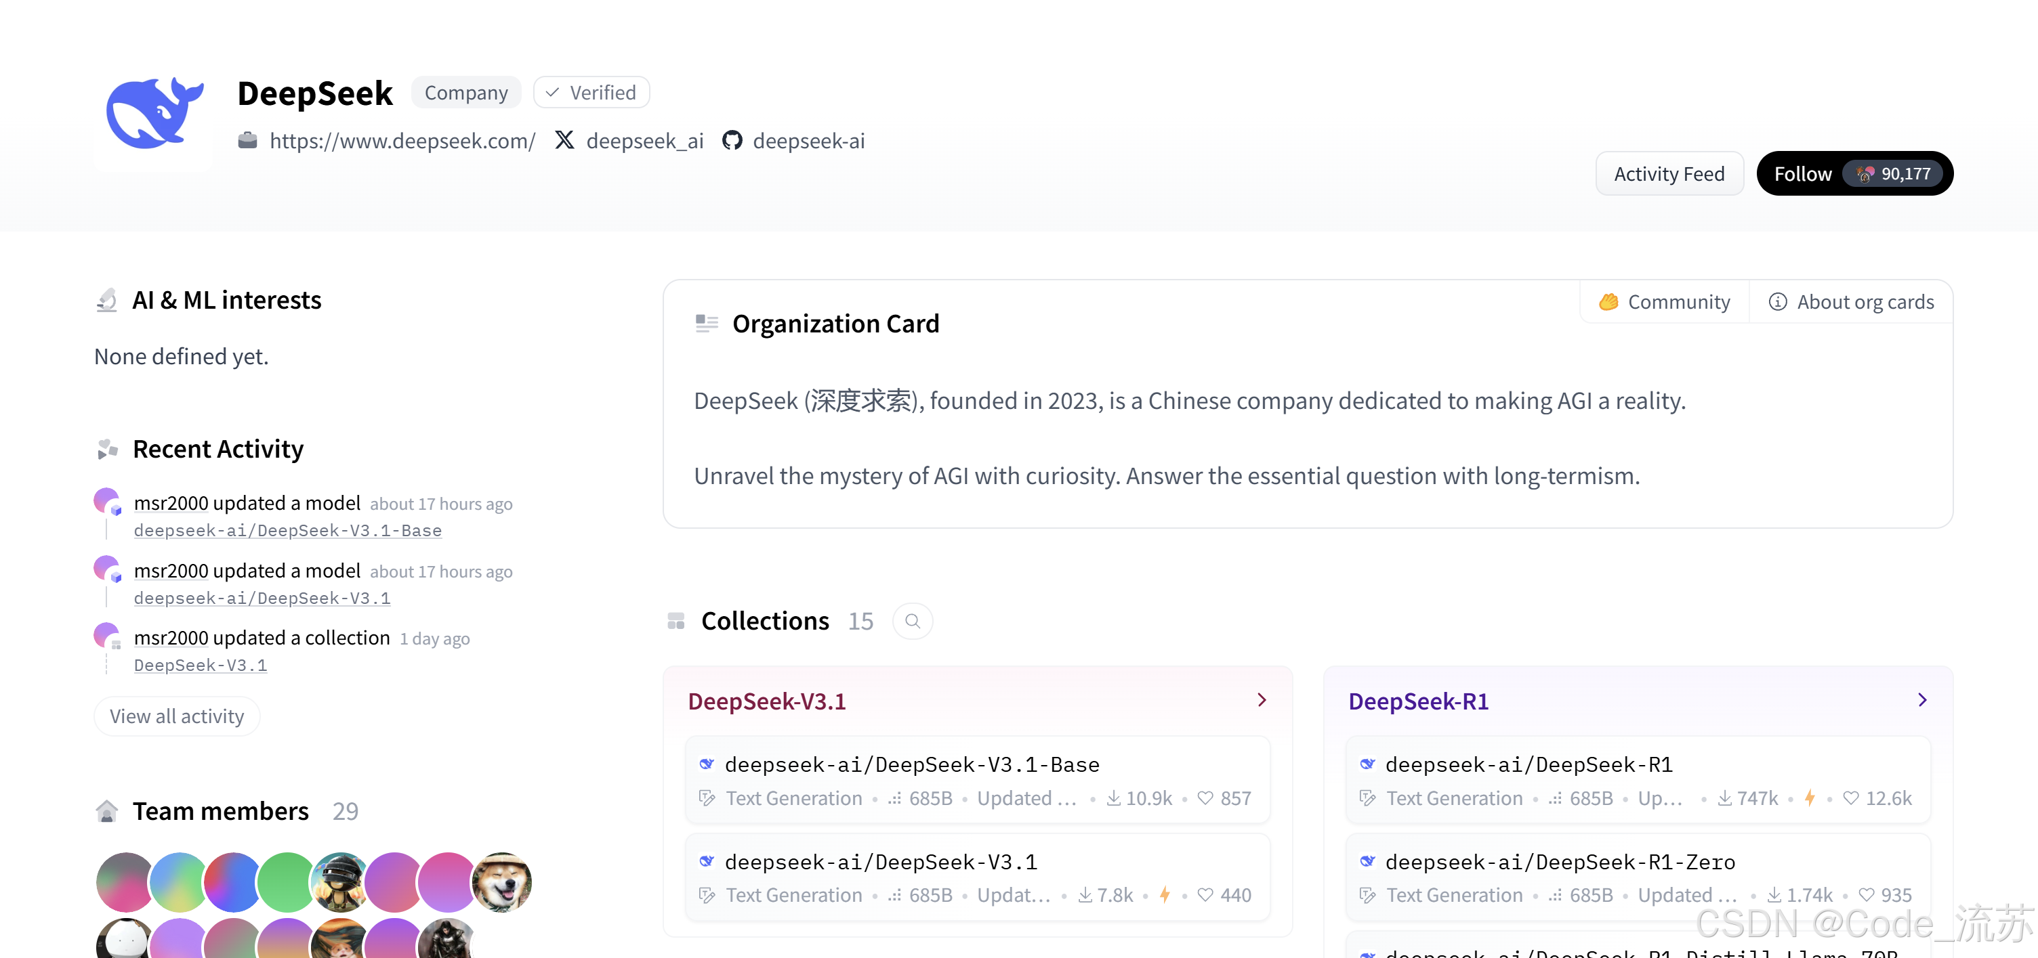Click msr2000 in the collection update entry

pyautogui.click(x=171, y=638)
